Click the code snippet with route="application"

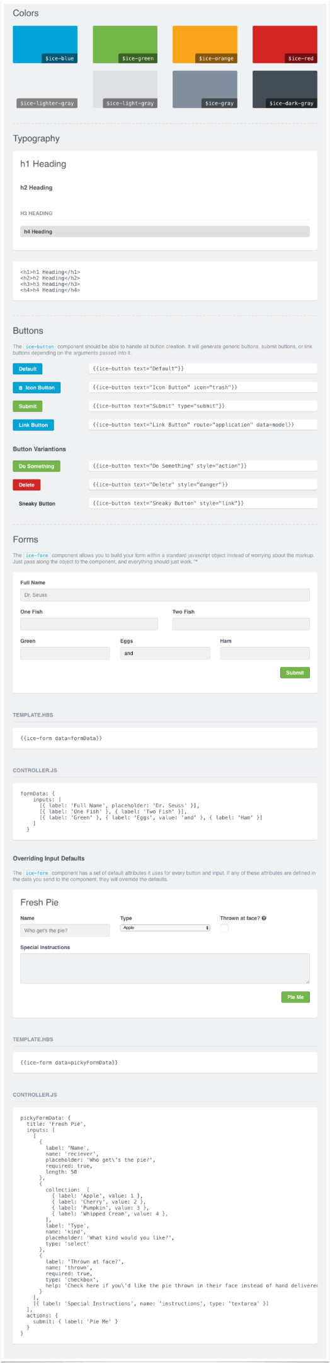(x=203, y=425)
